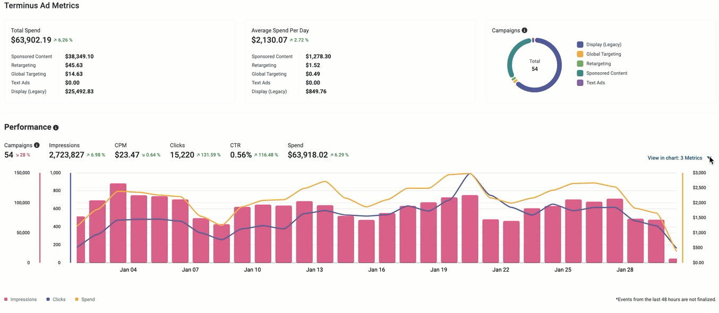Click the CPM metric value $23.47
Viewport: 719px width, 313px height.
(127, 155)
